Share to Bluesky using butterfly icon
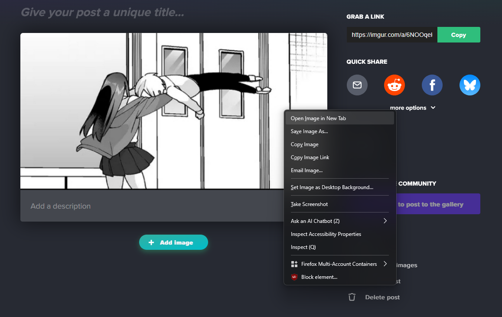This screenshot has height=317, width=502. pyautogui.click(x=469, y=85)
